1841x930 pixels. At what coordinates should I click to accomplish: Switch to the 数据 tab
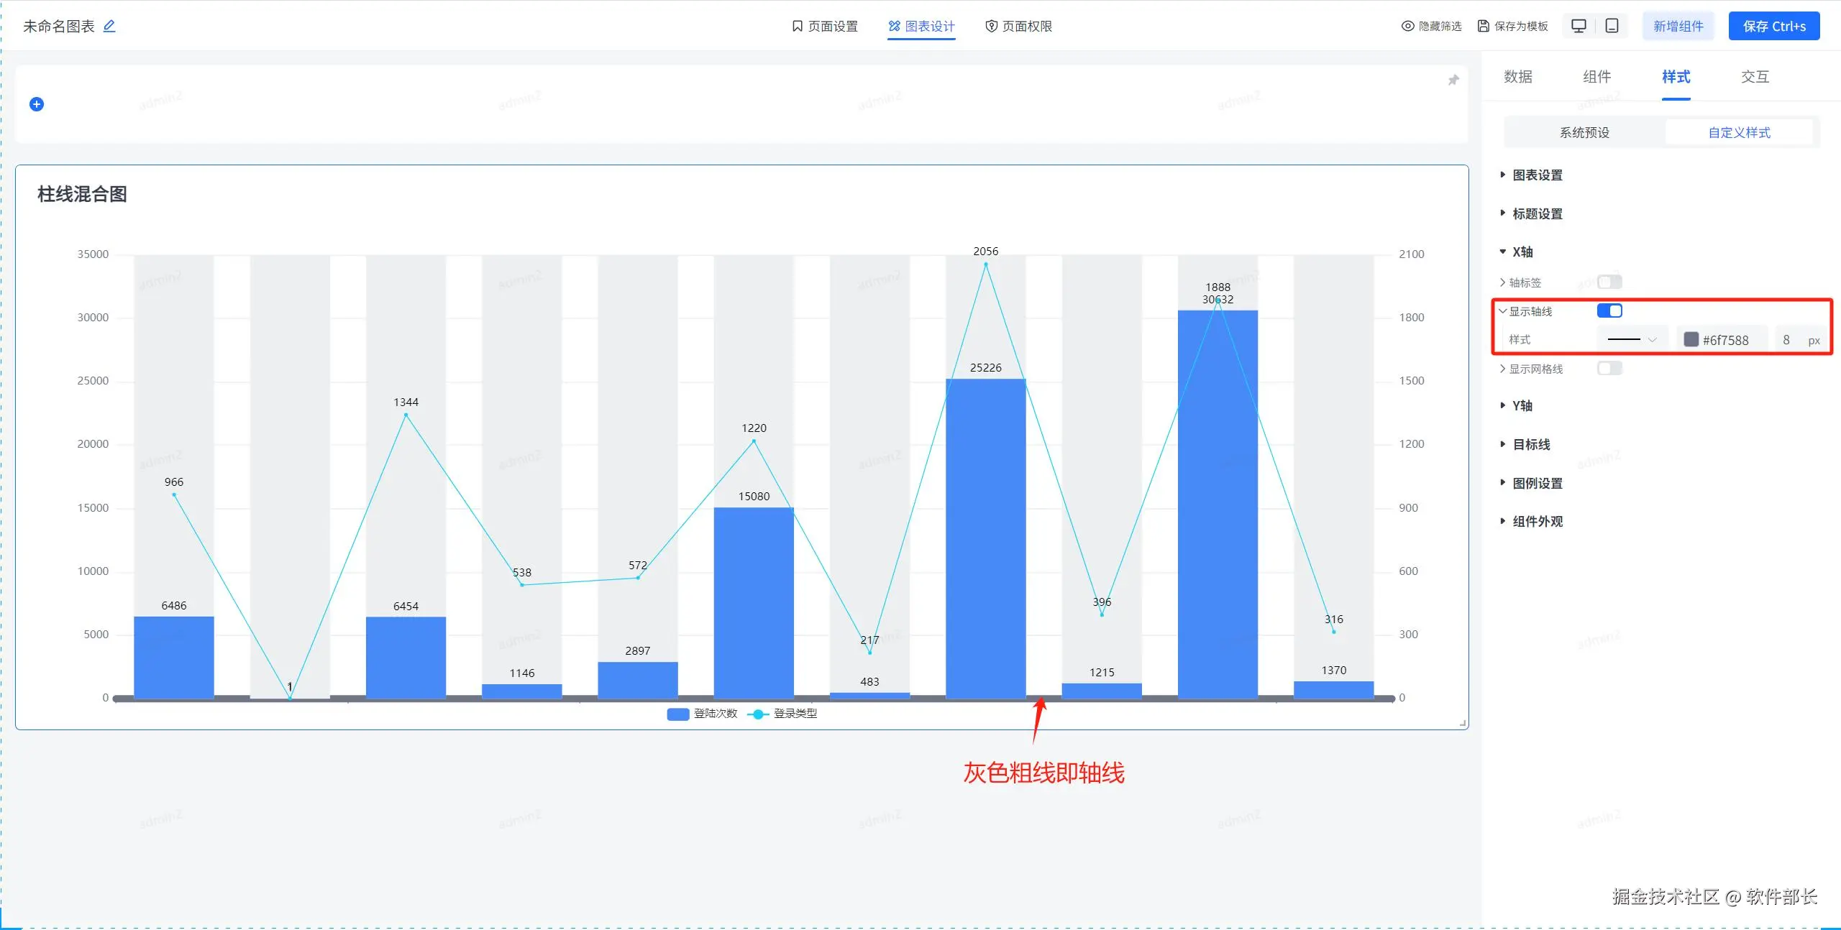click(1517, 77)
